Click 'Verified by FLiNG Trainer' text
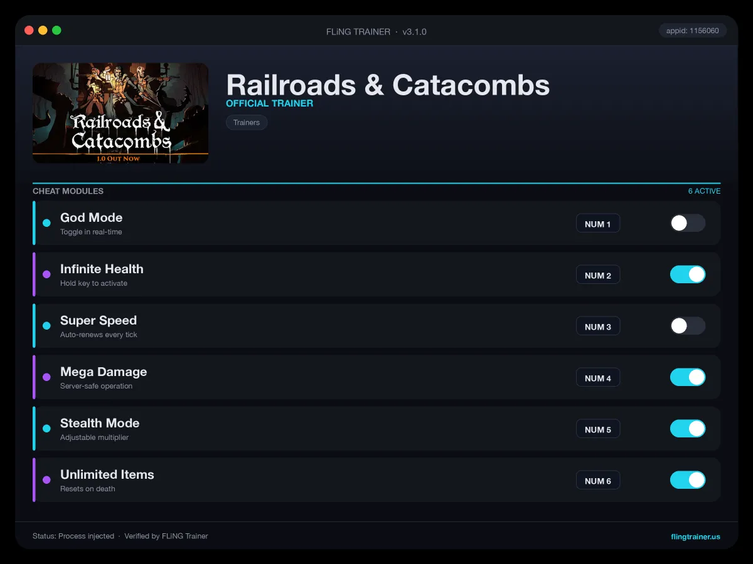Image resolution: width=753 pixels, height=564 pixels. [x=166, y=536]
